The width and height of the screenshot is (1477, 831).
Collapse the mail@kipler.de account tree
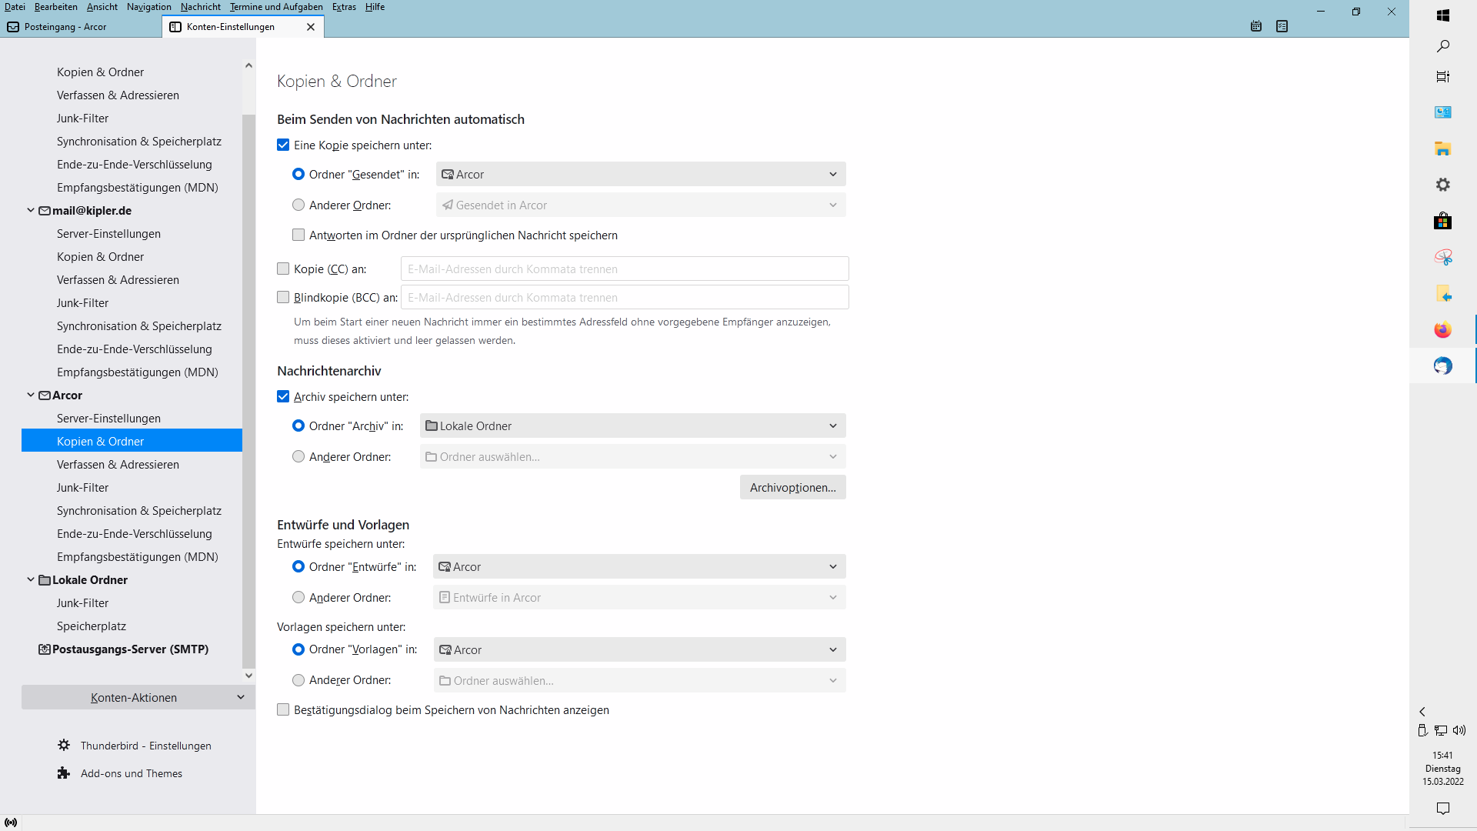click(31, 210)
